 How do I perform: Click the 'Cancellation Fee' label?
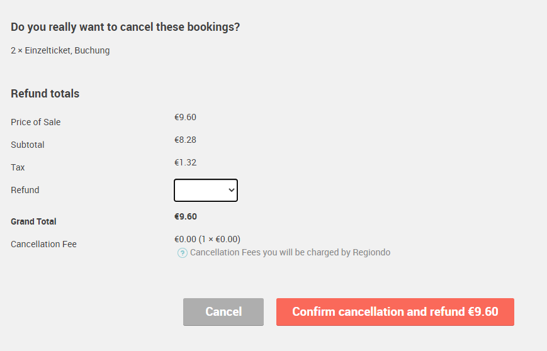click(x=43, y=244)
